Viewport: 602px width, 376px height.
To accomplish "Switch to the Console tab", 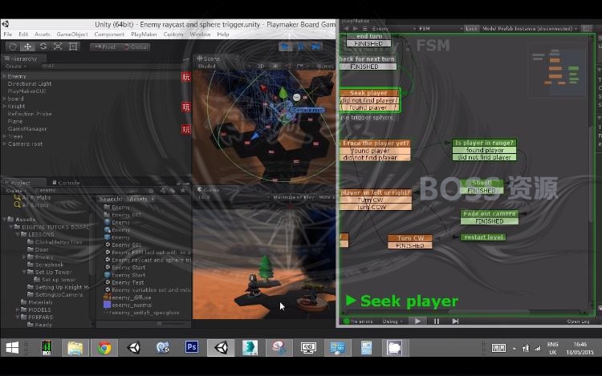I will (x=66, y=183).
